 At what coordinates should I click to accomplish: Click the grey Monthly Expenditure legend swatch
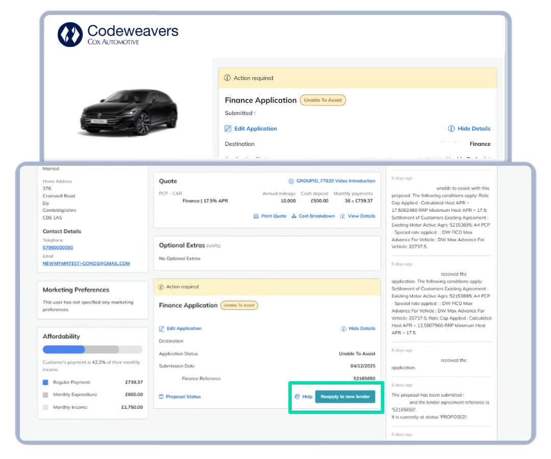tap(45, 395)
